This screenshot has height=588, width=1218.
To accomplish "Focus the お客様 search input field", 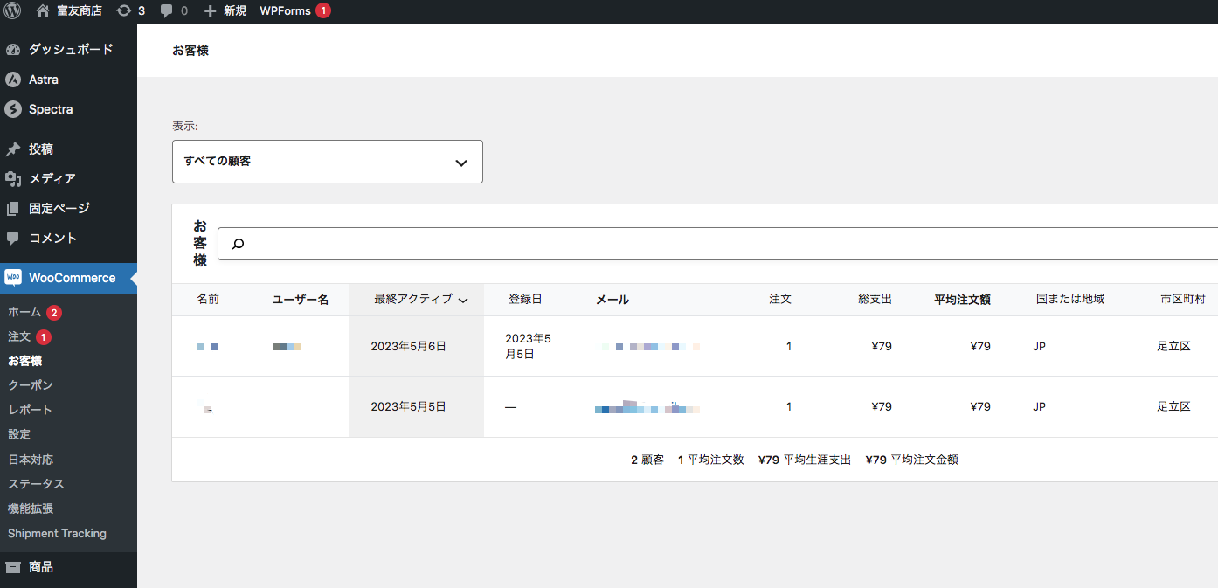I will (x=717, y=244).
